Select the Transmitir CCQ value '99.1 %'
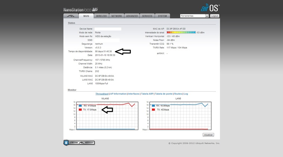The width and height of the screenshot is (283, 157). coord(170,44)
